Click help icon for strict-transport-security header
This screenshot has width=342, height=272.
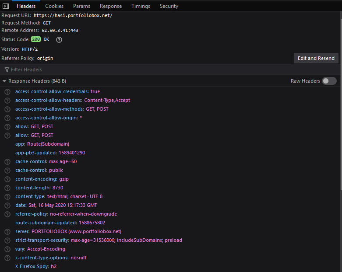tap(7, 240)
